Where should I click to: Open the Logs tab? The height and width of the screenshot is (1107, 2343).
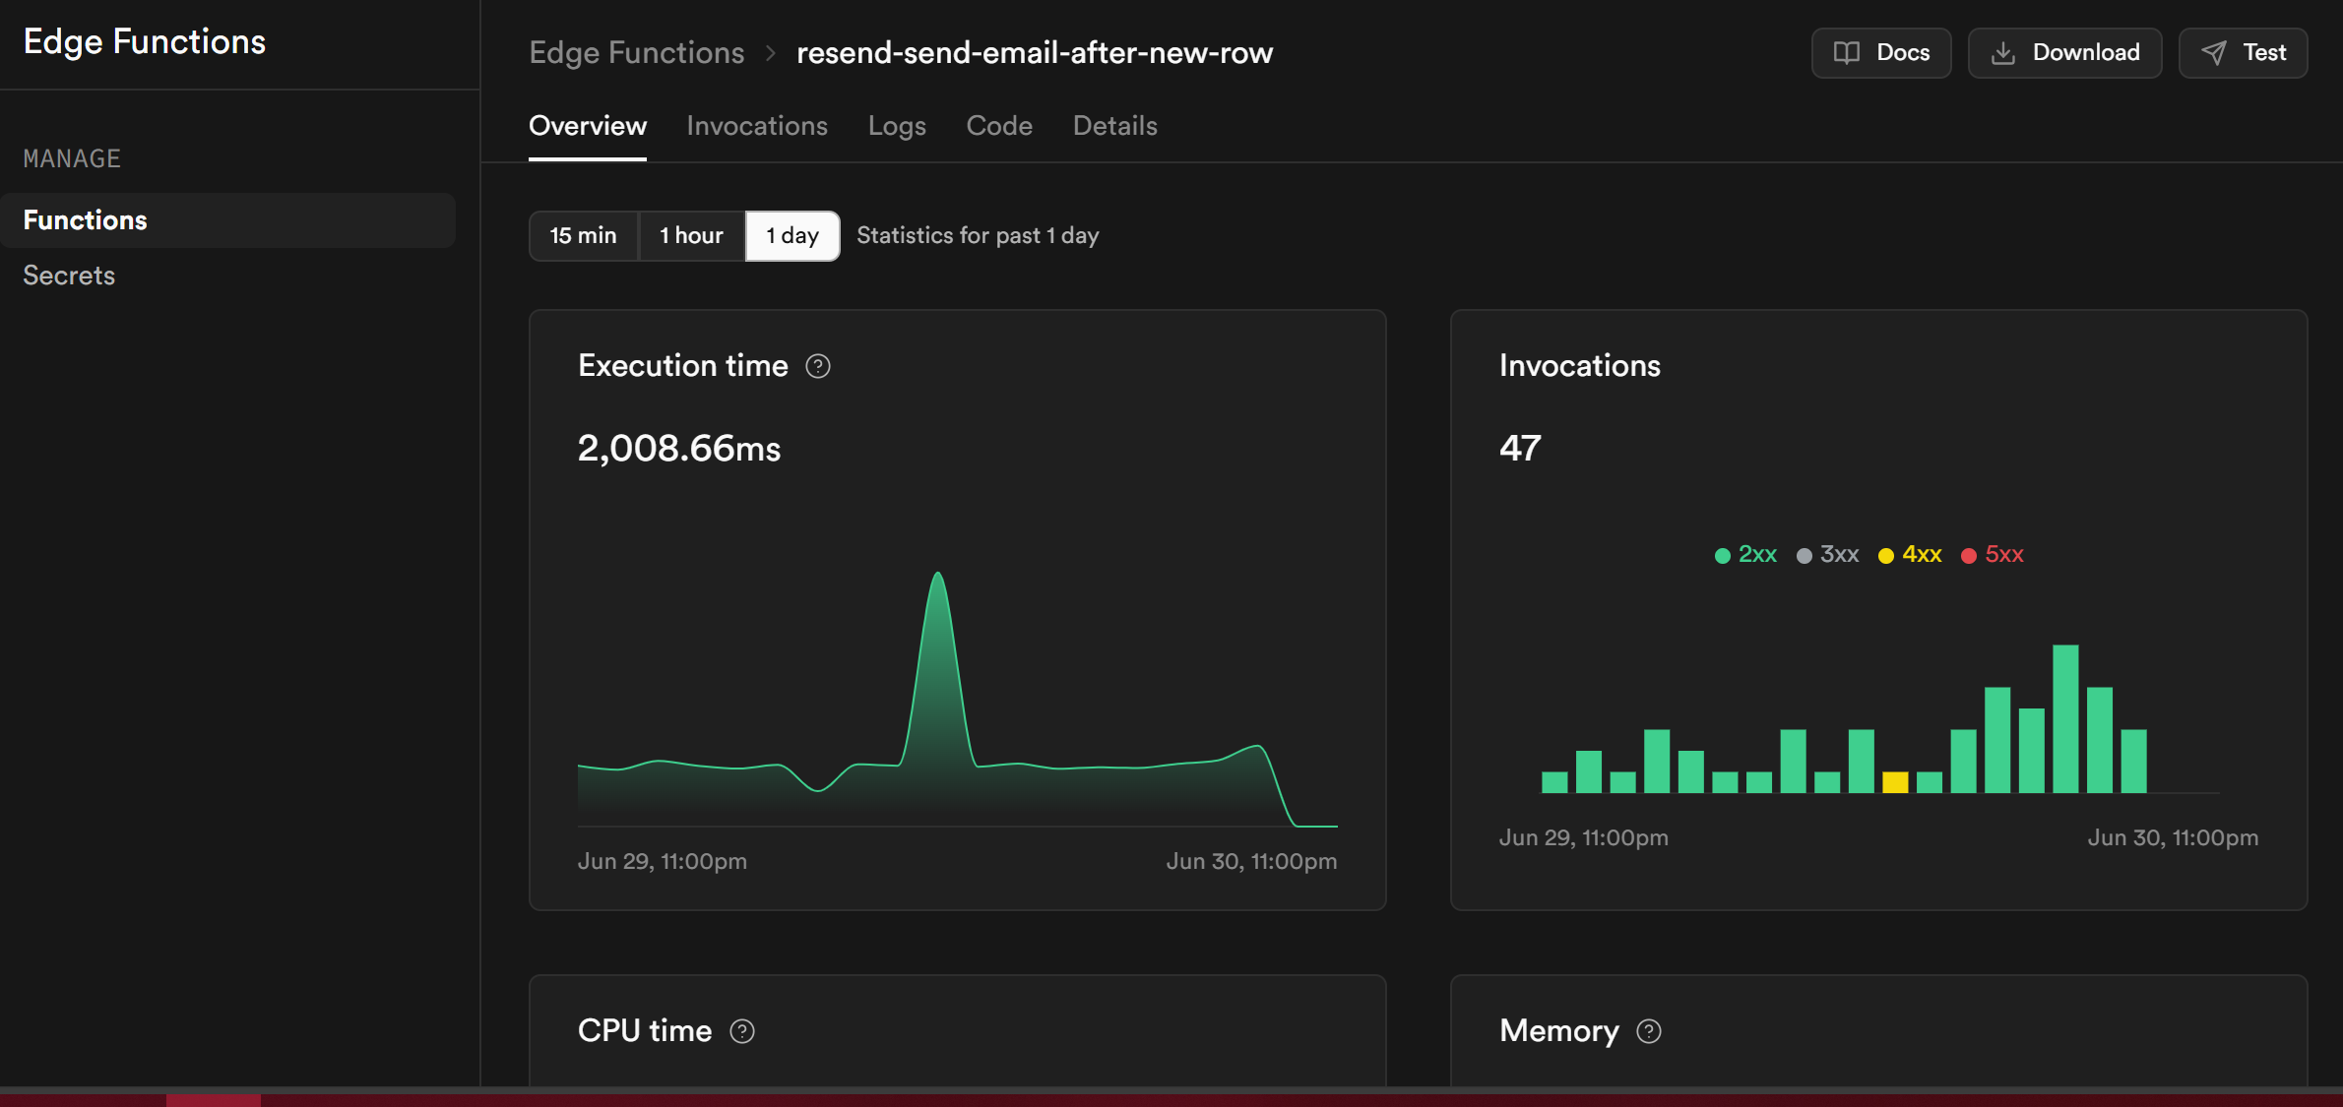pos(896,126)
